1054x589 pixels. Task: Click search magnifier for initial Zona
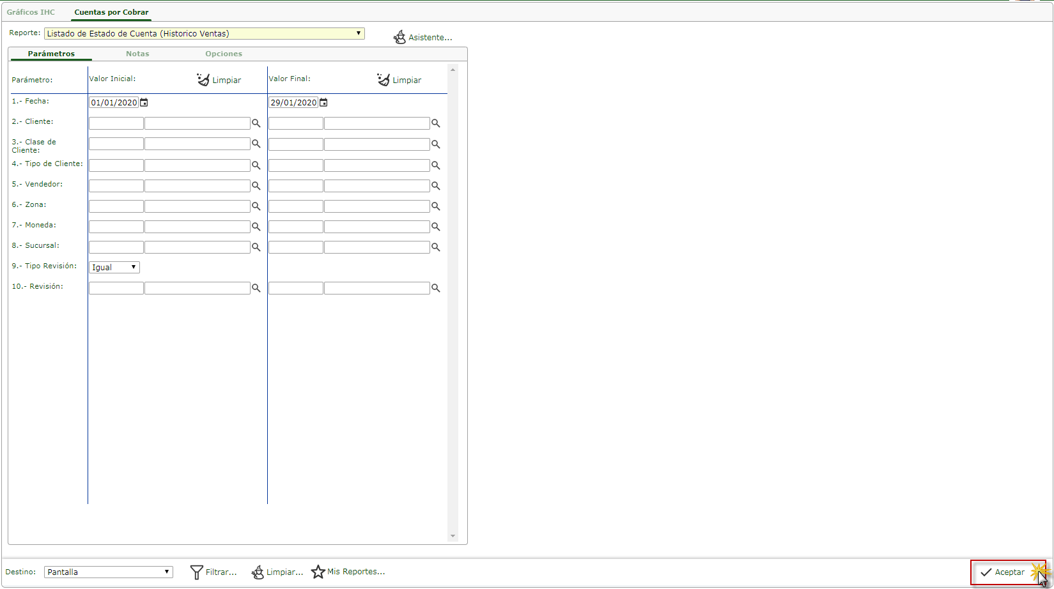256,206
